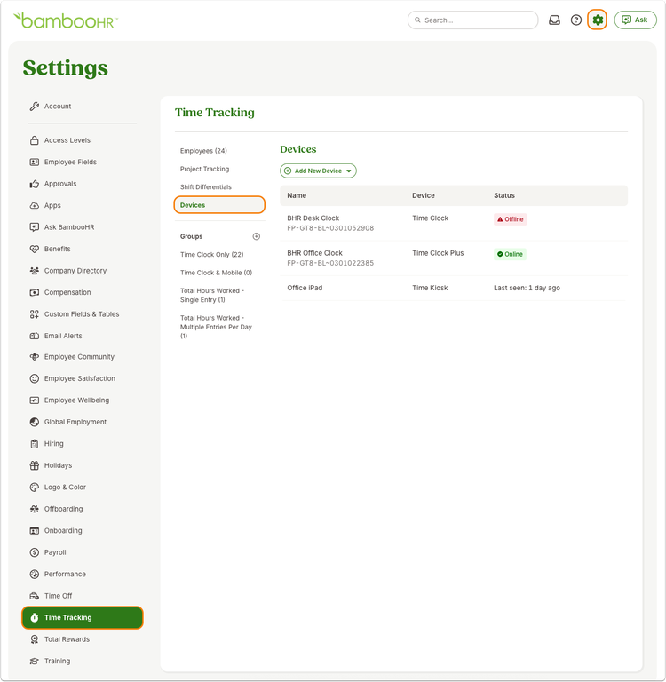Click the Groups section heading
666x682 pixels.
click(192, 236)
